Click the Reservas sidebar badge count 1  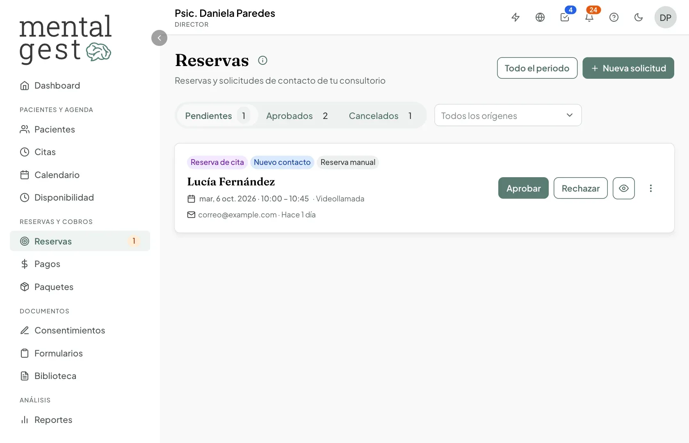(134, 241)
